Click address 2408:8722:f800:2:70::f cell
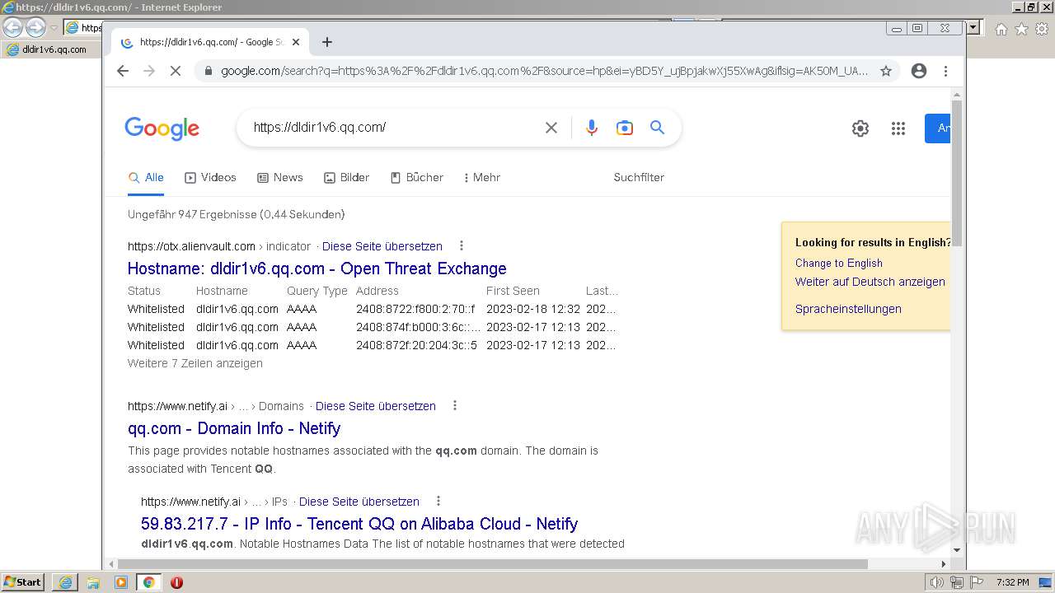Screen dimensions: 1055x593 [x=416, y=309]
